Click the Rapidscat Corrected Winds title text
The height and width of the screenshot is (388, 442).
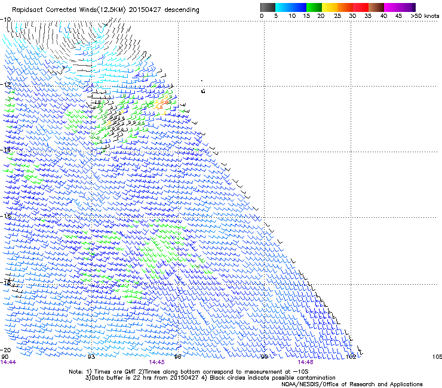coord(106,10)
